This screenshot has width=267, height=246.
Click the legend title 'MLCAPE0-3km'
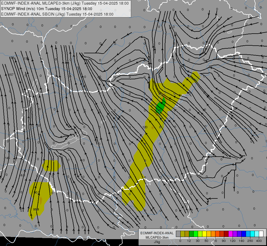pyautogui.click(x=157, y=238)
